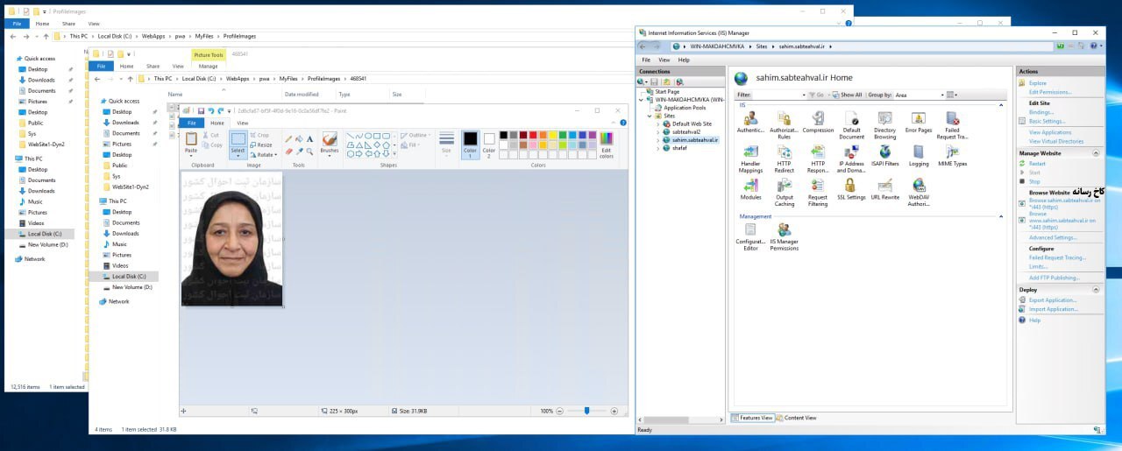Viewport: 1122px width, 451px height.
Task: Click WebApps in front Explorer address bar
Action: click(238, 79)
